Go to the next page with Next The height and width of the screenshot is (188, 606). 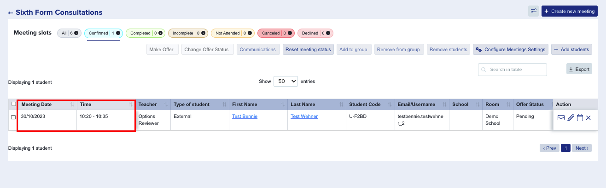(582, 148)
